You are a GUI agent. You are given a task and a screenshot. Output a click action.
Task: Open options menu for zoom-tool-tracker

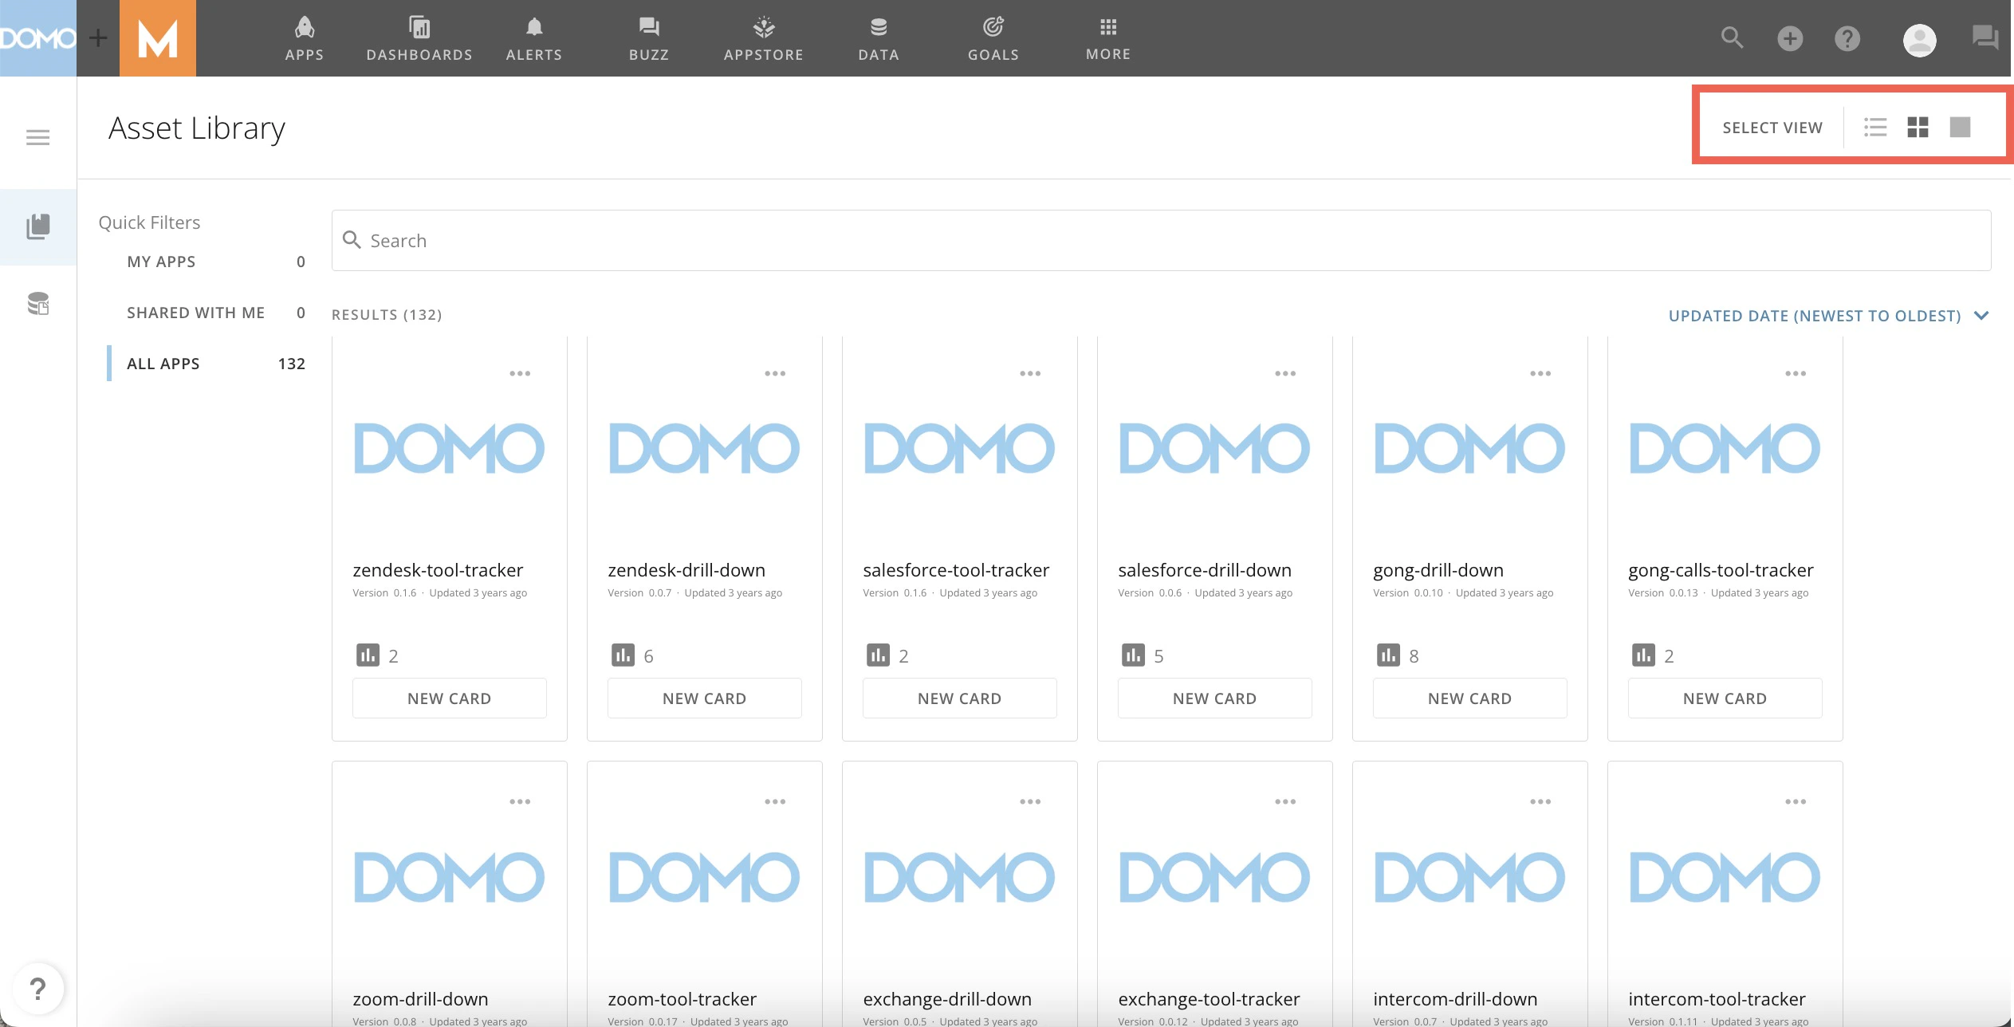[775, 801]
